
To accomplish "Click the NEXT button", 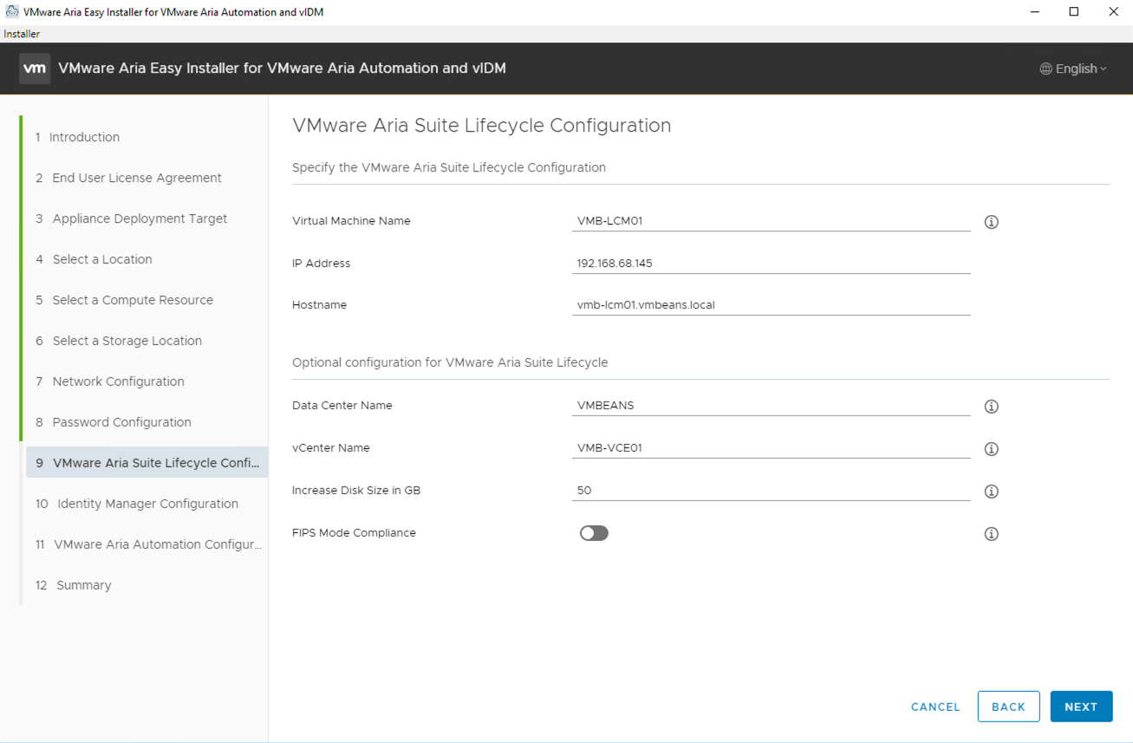I will 1081,707.
